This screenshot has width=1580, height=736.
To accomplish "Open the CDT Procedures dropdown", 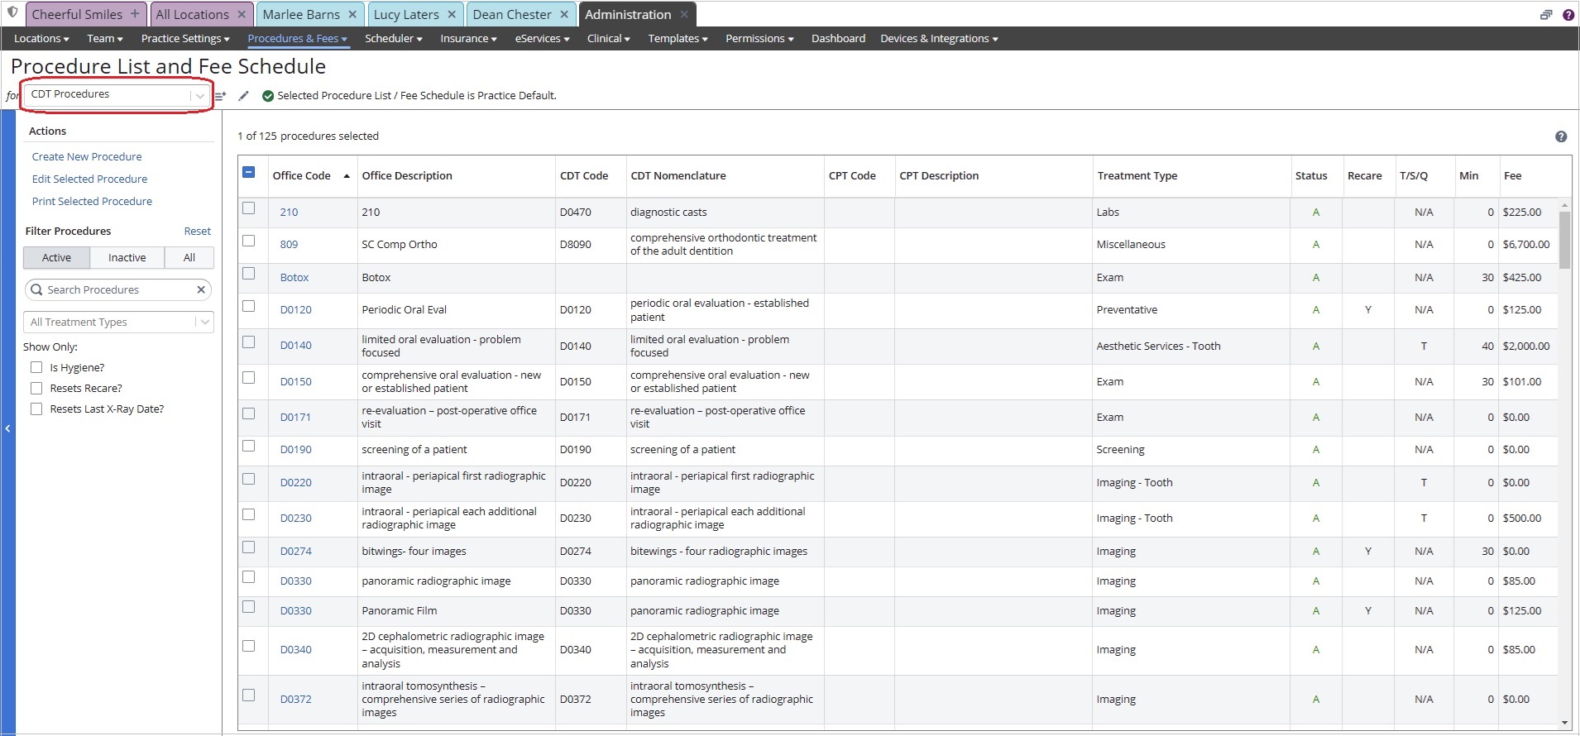I will point(117,95).
